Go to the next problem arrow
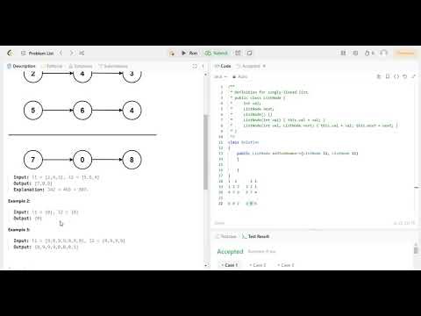 pyautogui.click(x=72, y=53)
